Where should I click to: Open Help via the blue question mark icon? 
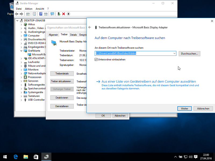click(x=41, y=14)
